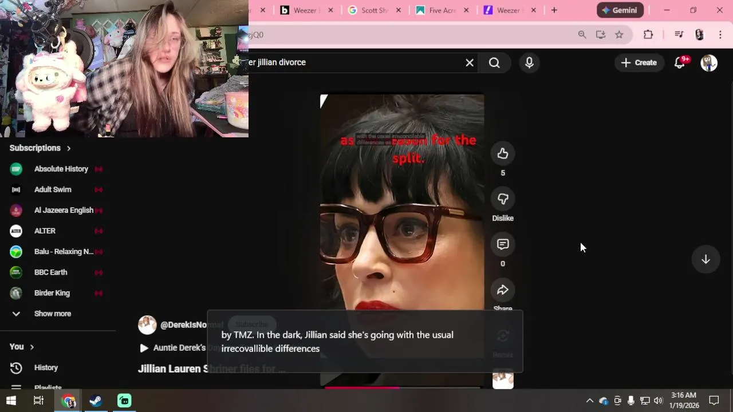
Task: Open YouTube notifications bell
Action: tap(680, 62)
